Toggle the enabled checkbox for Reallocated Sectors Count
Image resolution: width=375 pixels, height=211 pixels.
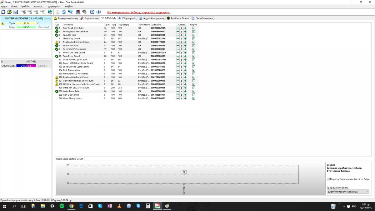194,42
